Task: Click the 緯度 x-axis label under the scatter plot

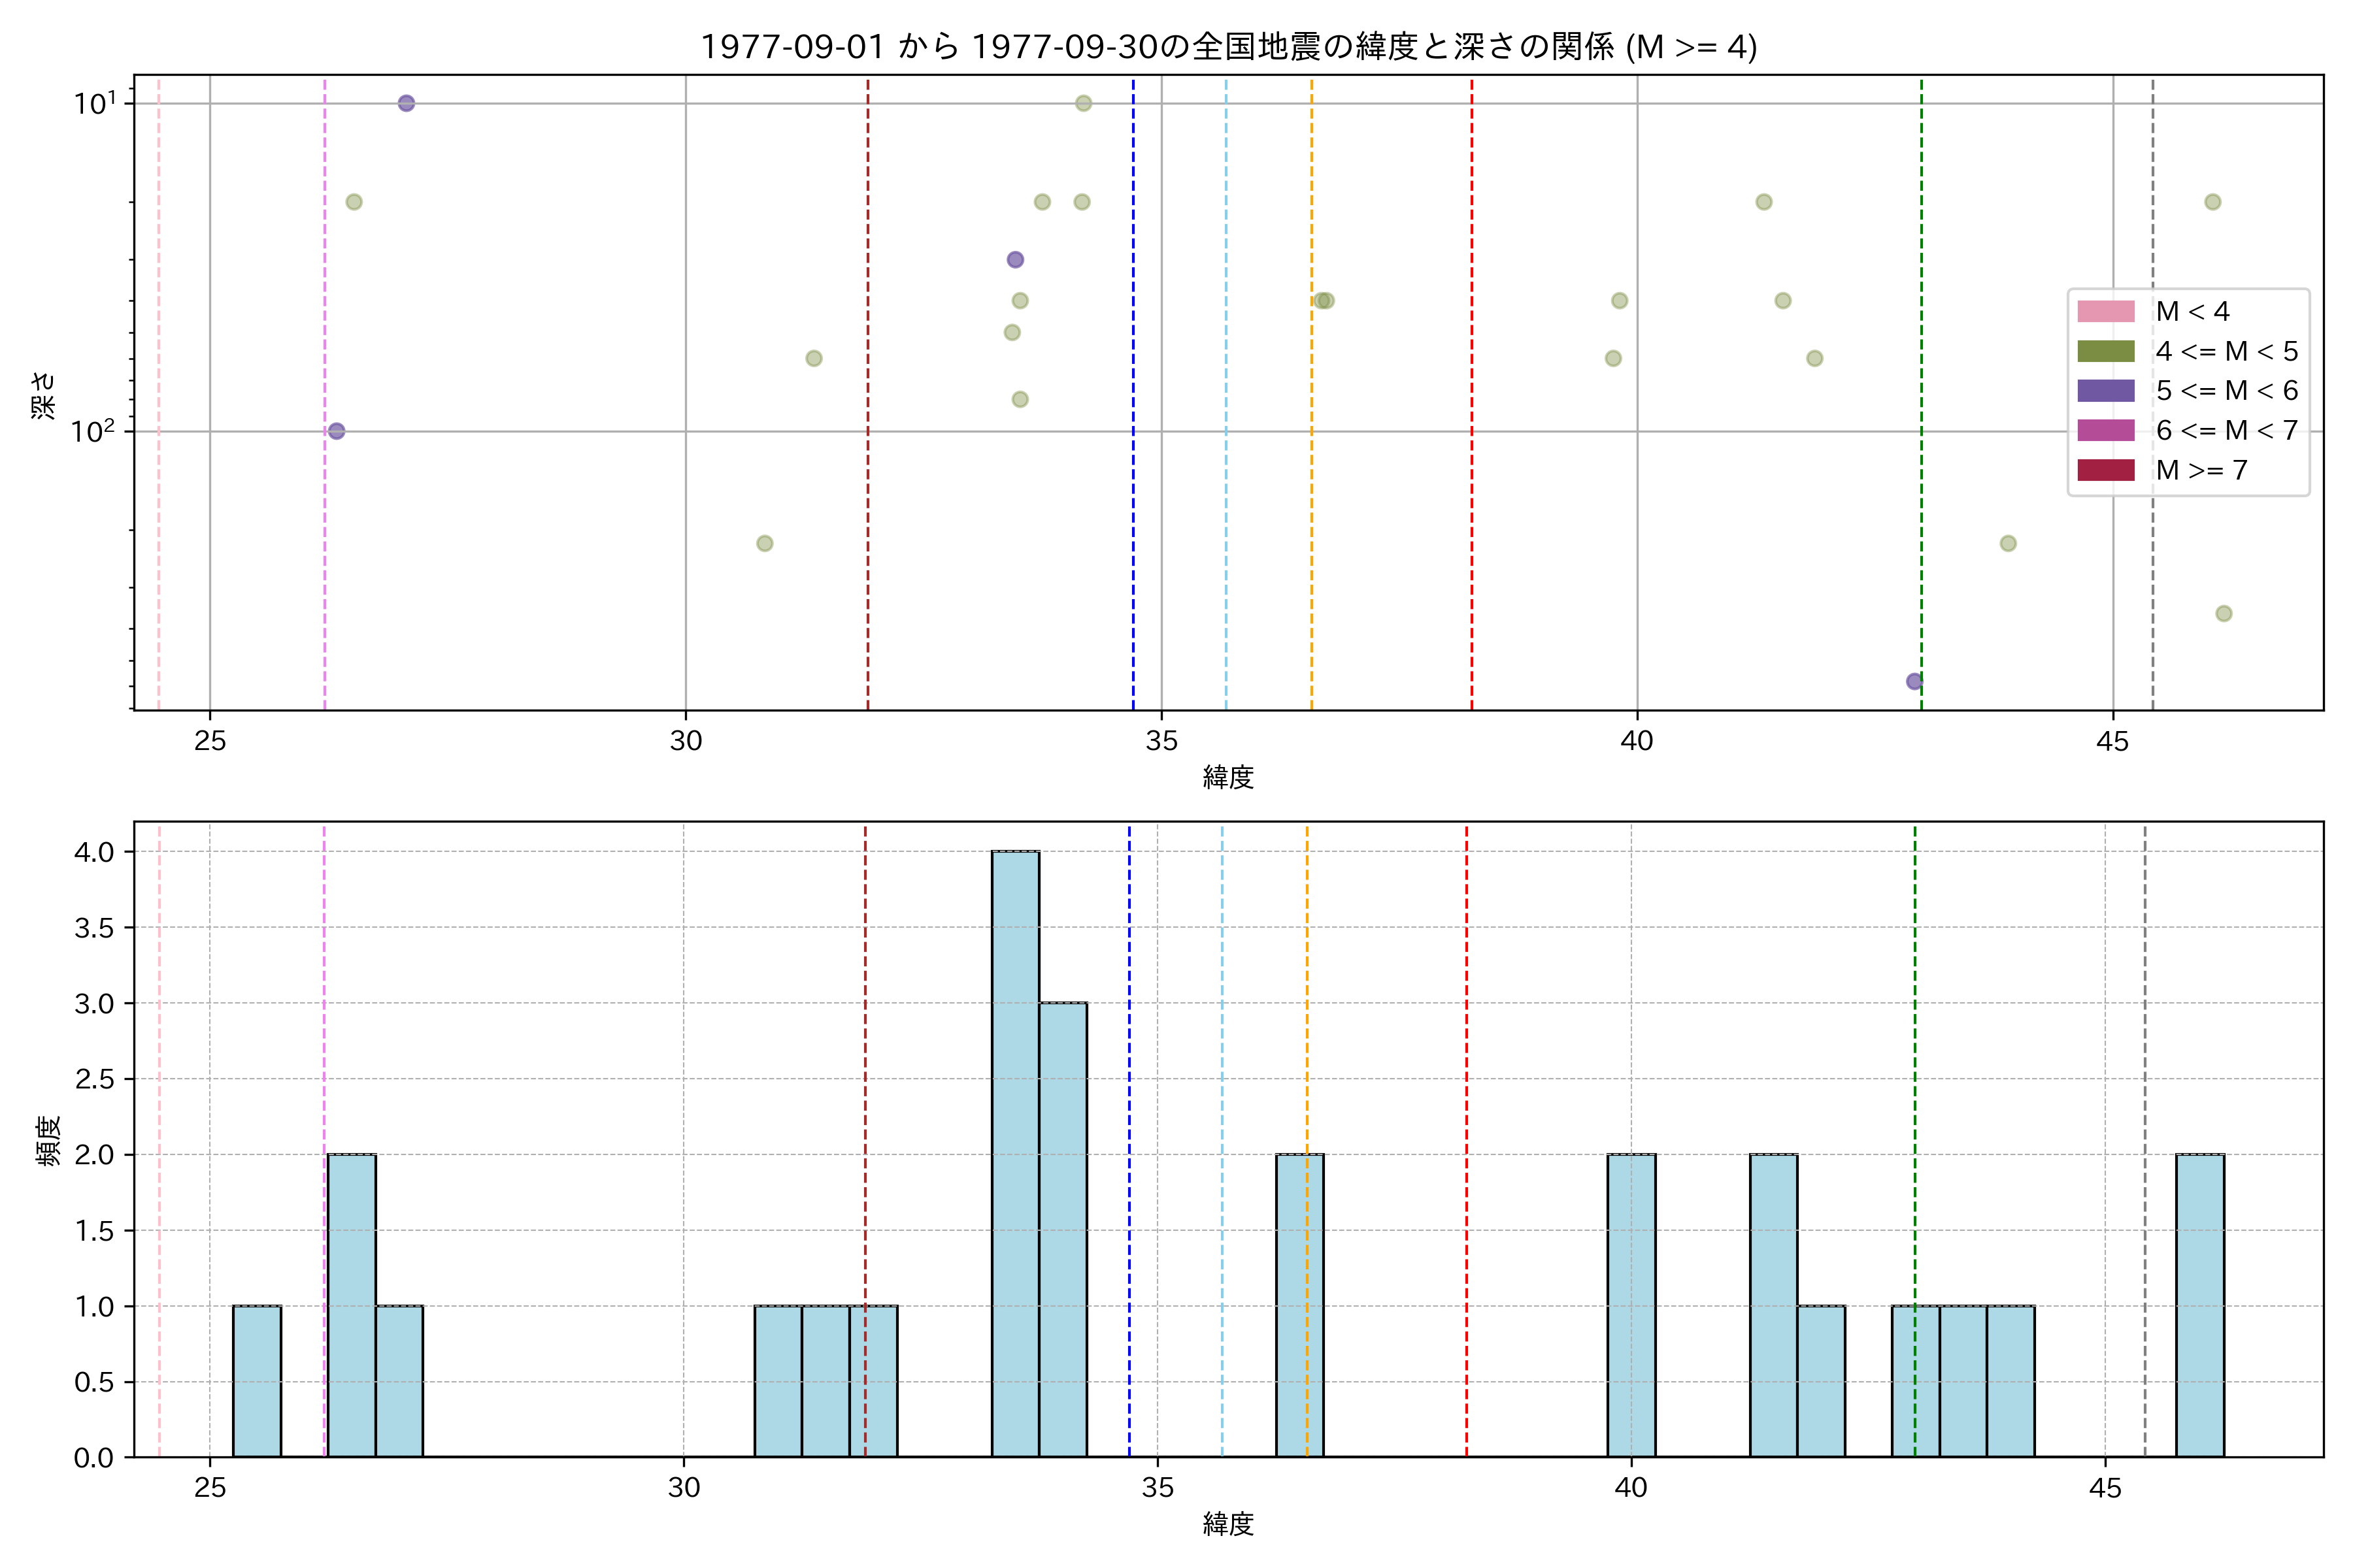Action: [1227, 777]
